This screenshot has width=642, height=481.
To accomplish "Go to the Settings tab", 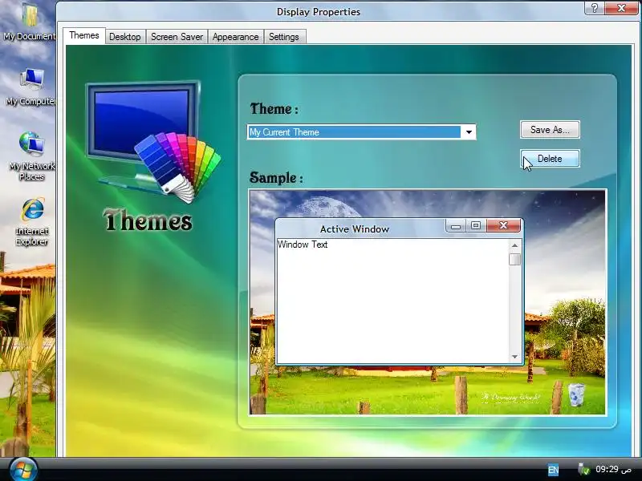I will 284,37.
